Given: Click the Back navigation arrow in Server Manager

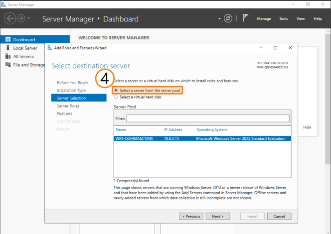Looking at the screenshot, I should (9, 18).
